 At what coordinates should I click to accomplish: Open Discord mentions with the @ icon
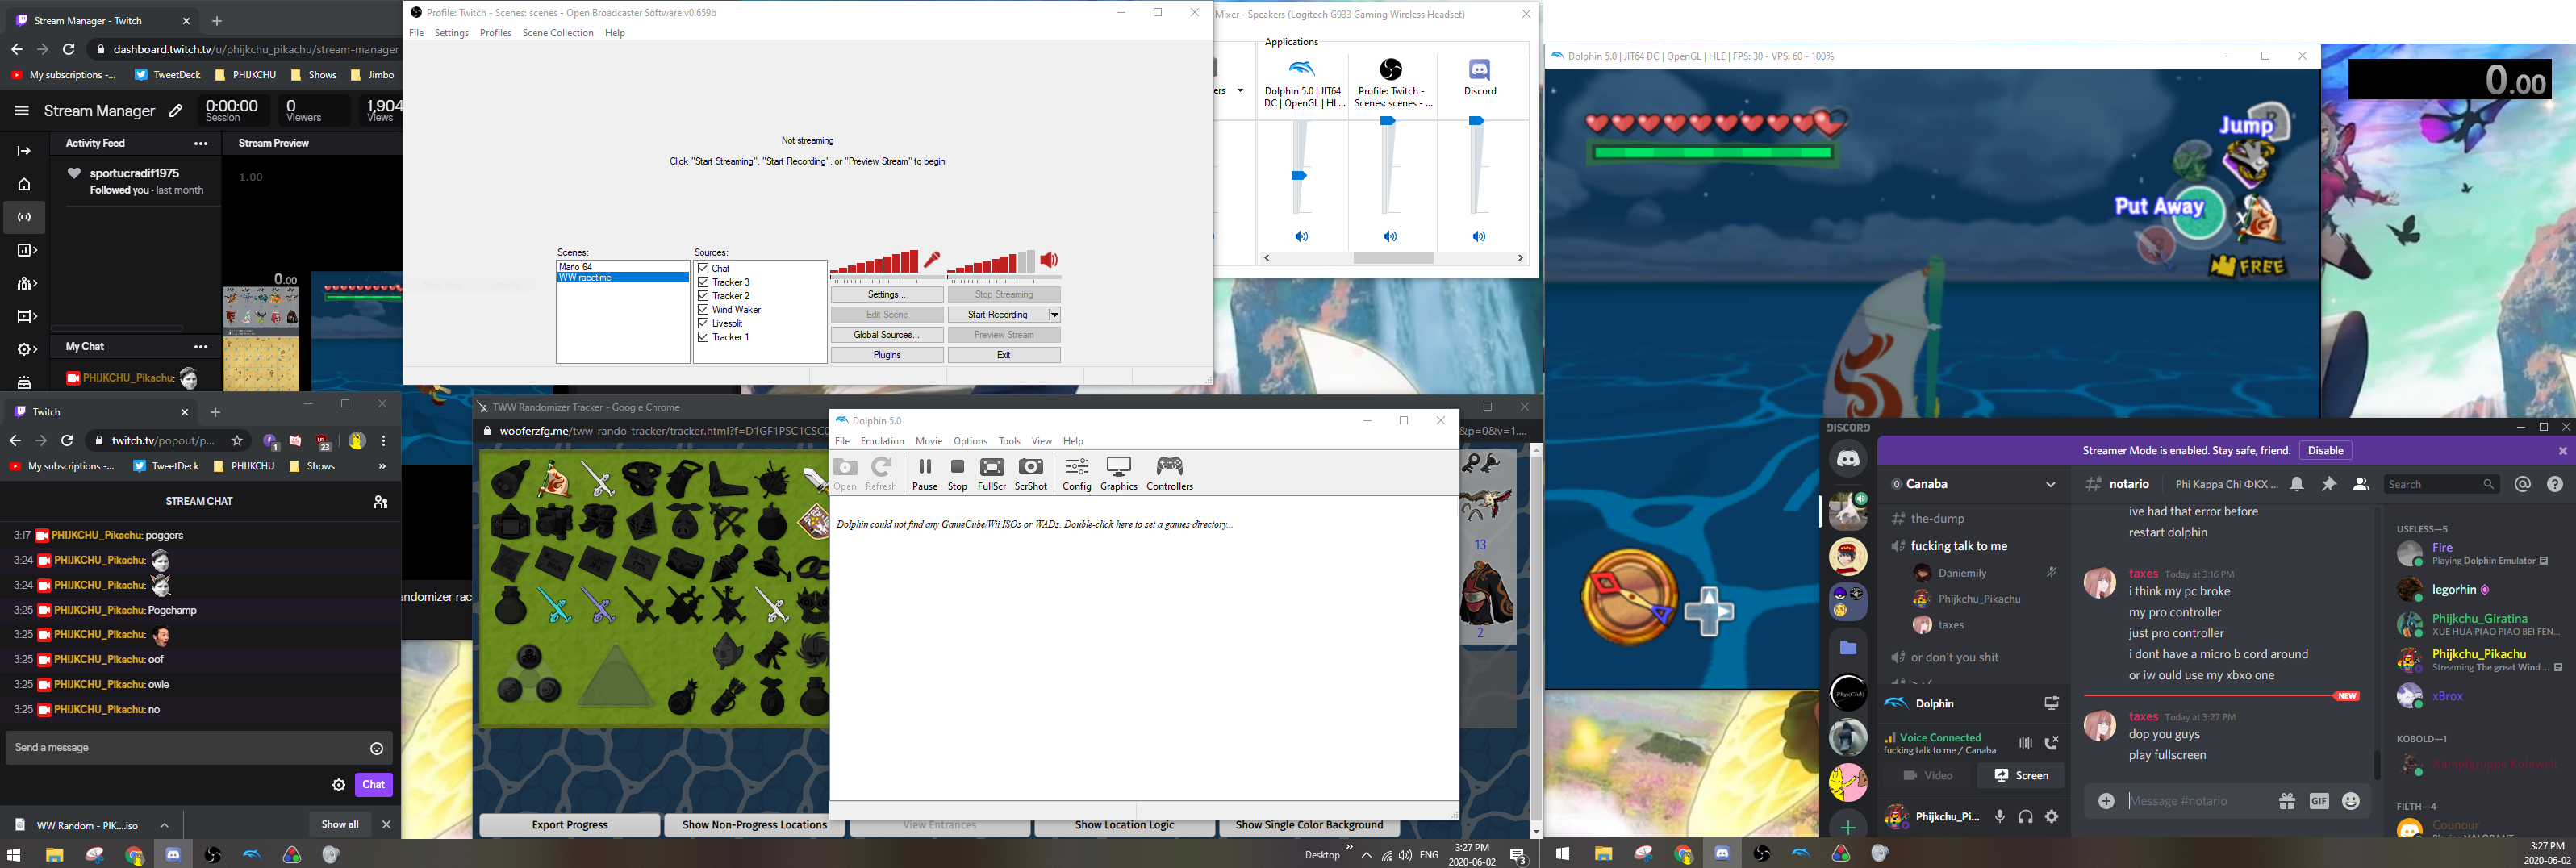(2523, 484)
